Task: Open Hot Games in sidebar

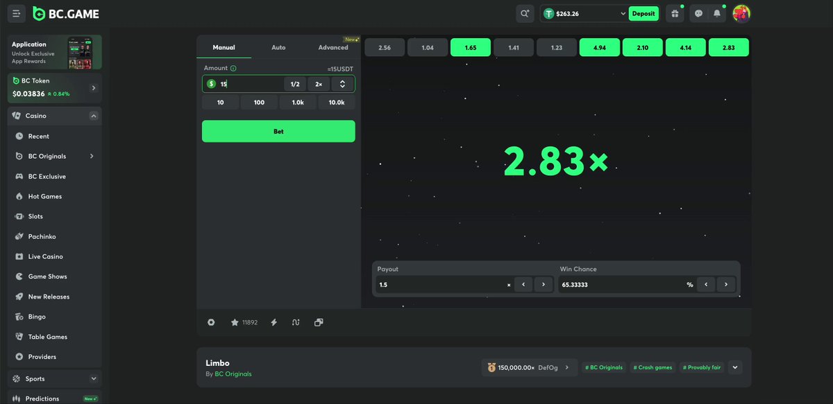Action: pyautogui.click(x=55, y=196)
